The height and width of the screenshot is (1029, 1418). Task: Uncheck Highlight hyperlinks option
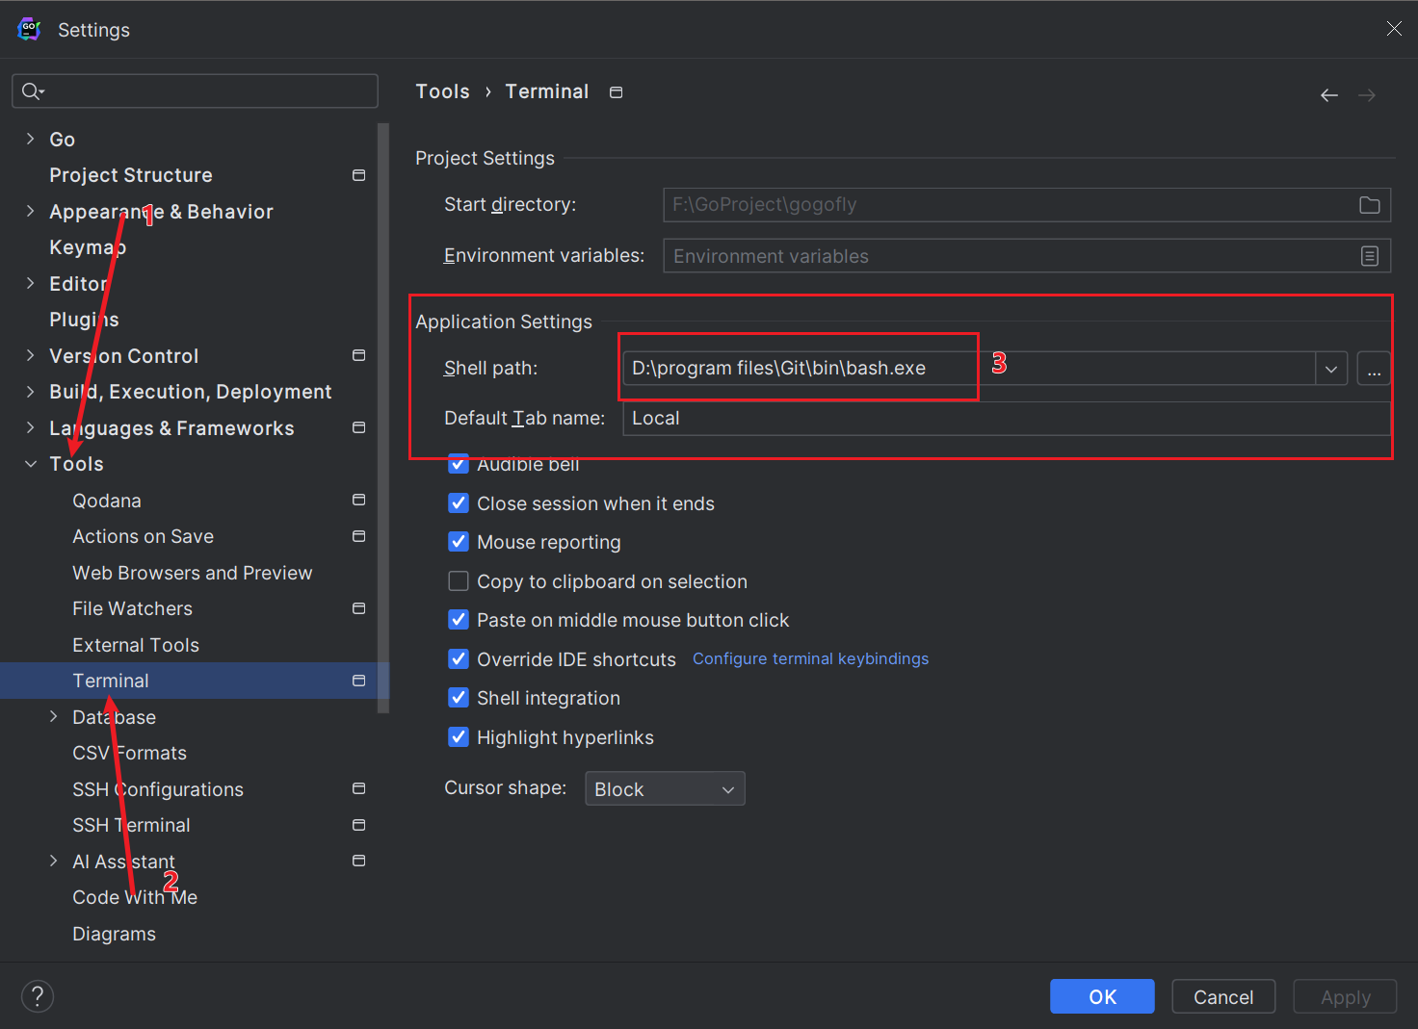pos(459,737)
